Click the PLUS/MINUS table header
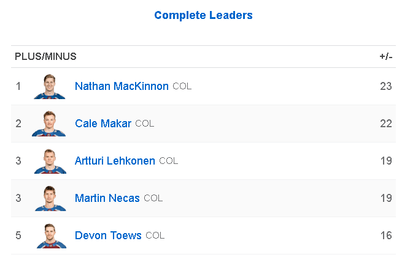This screenshot has height=260, width=410. click(x=46, y=57)
